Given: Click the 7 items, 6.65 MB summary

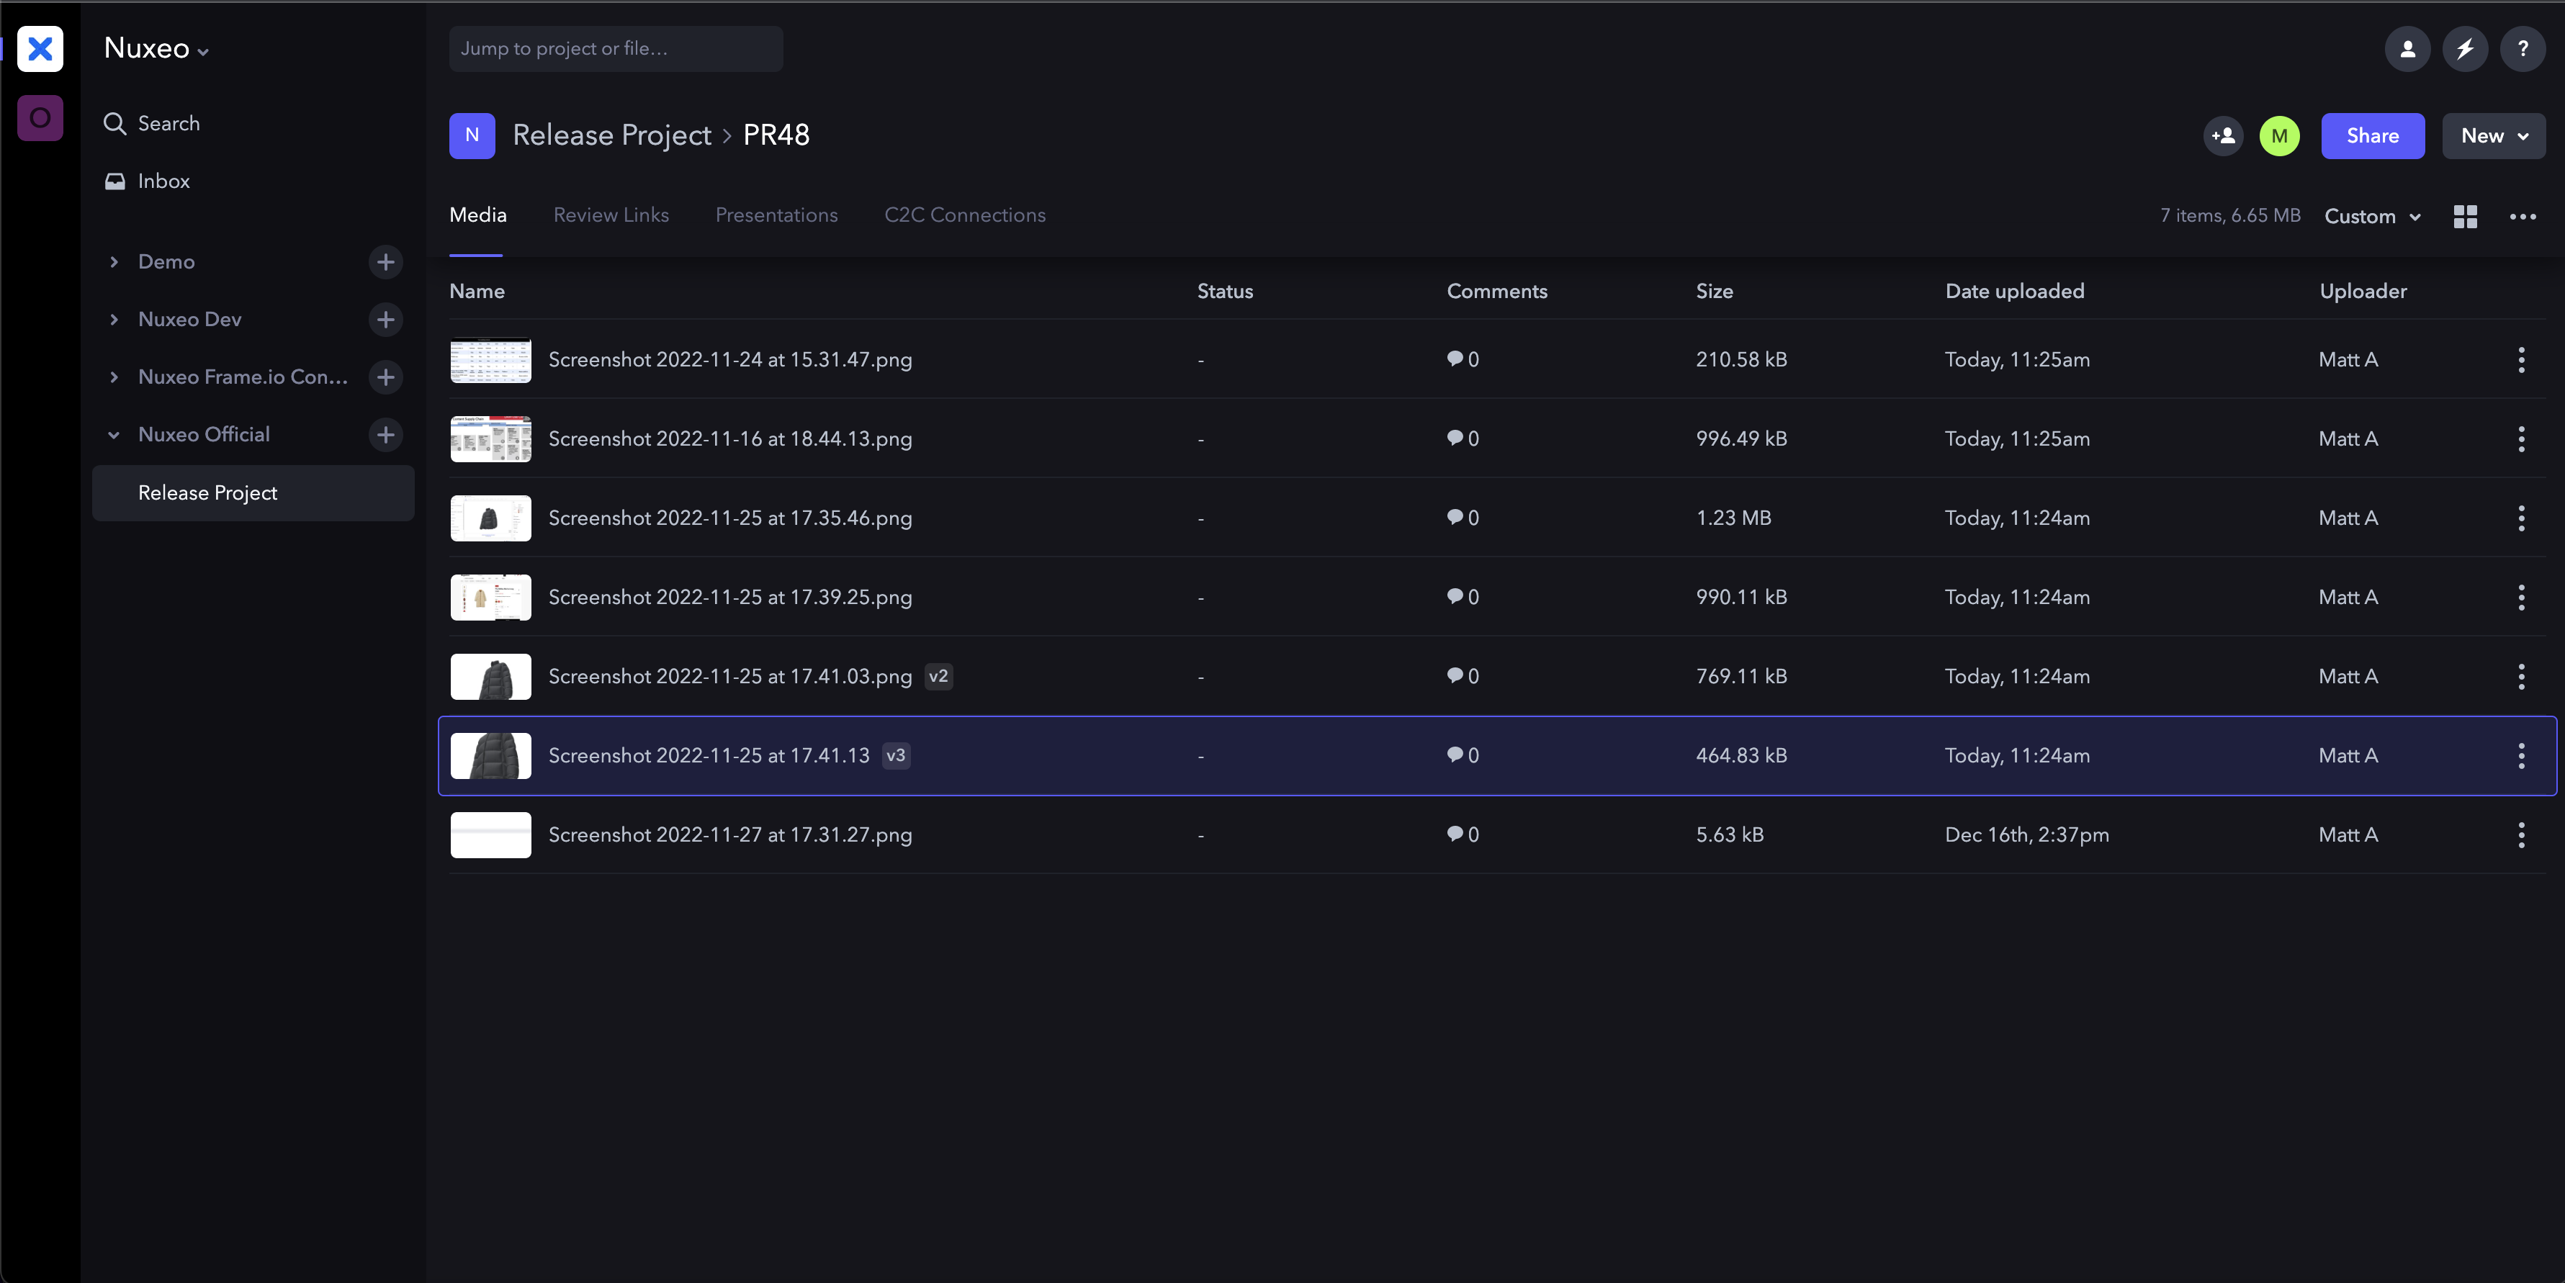Looking at the screenshot, I should 2229,216.
